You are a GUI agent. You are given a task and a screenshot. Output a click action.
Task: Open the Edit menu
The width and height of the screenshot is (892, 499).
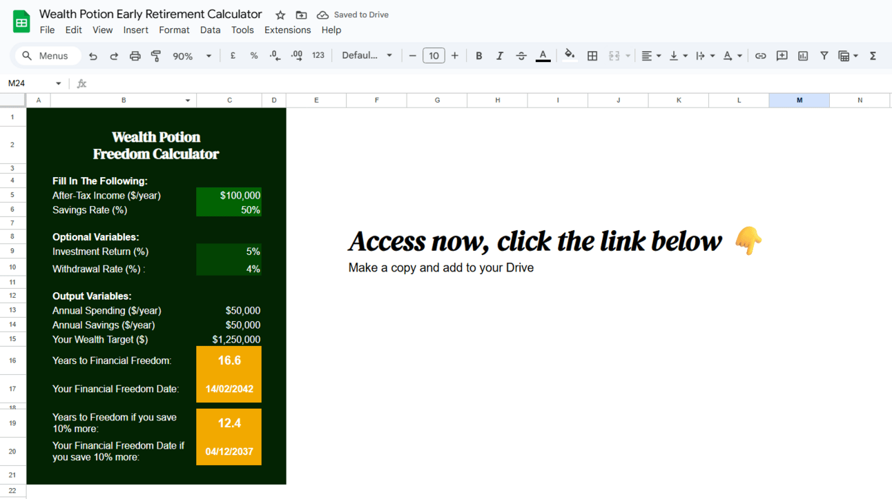click(x=74, y=30)
